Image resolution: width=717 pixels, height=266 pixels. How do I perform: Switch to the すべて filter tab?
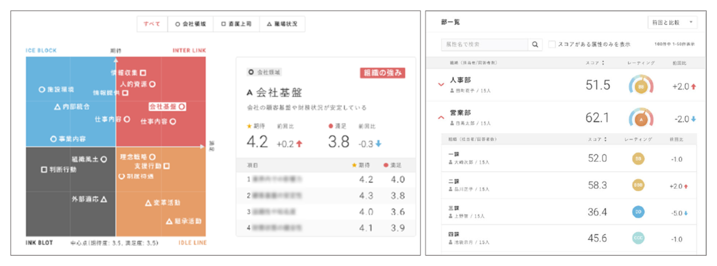pyautogui.click(x=152, y=24)
